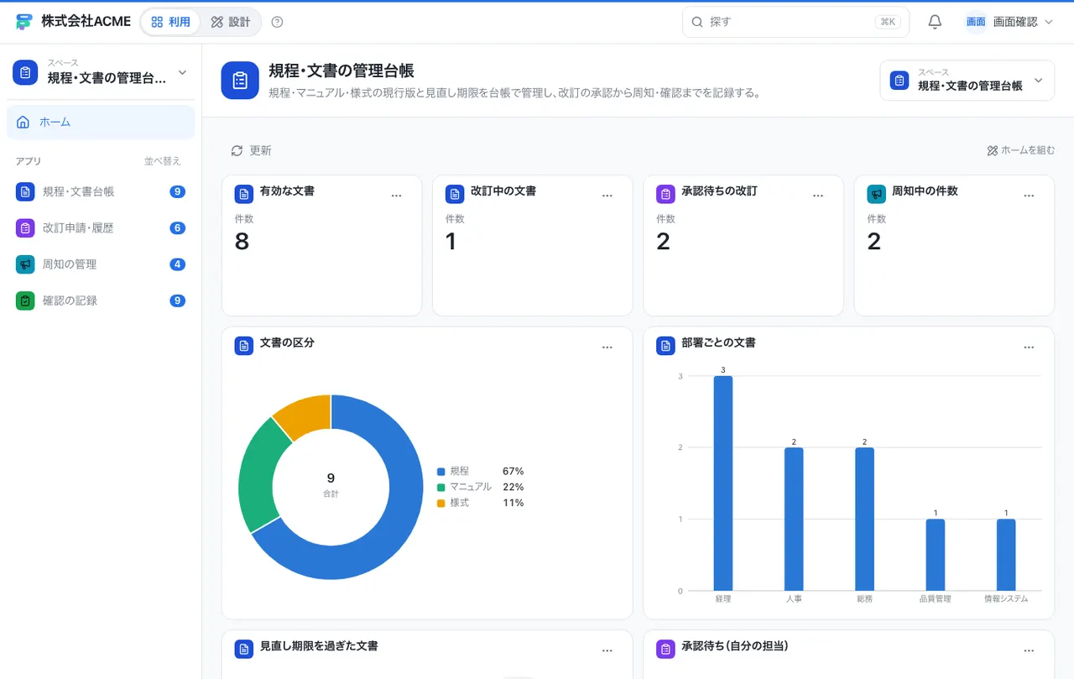The height and width of the screenshot is (679, 1074).
Task: Click the 品質管理 axis label
Action: [x=936, y=599]
